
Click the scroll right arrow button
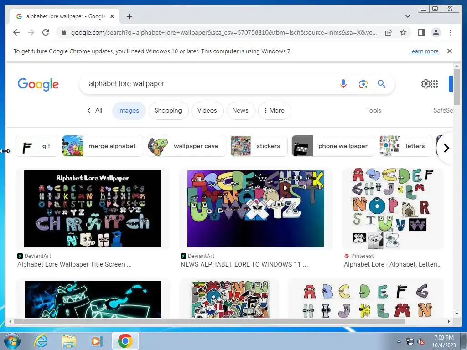click(x=449, y=321)
